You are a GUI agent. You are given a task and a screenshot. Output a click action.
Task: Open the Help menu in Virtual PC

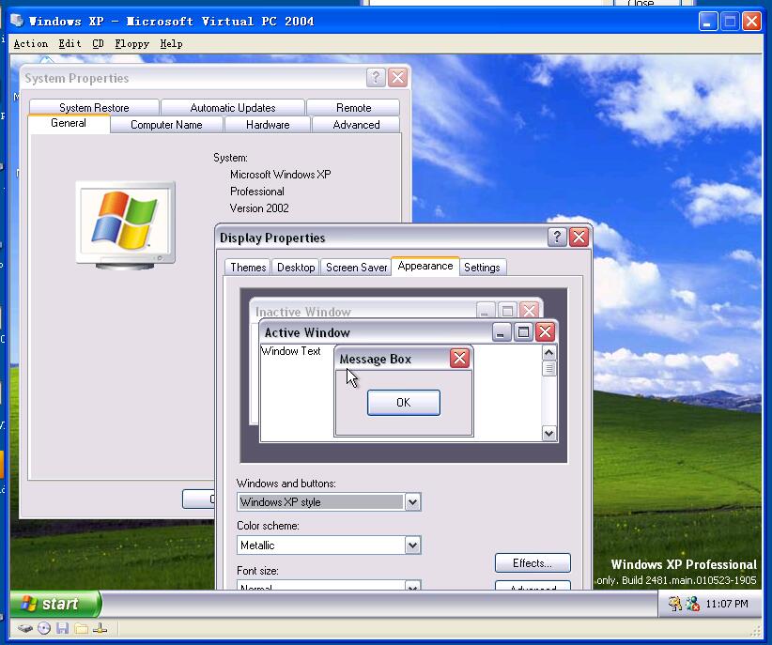171,44
